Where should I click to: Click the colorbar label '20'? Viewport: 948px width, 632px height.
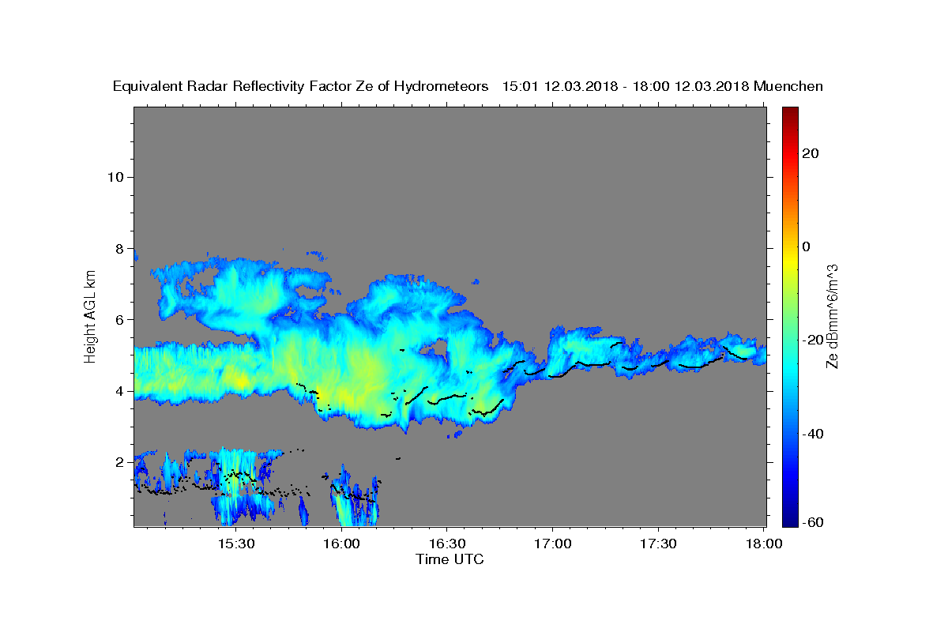[810, 152]
